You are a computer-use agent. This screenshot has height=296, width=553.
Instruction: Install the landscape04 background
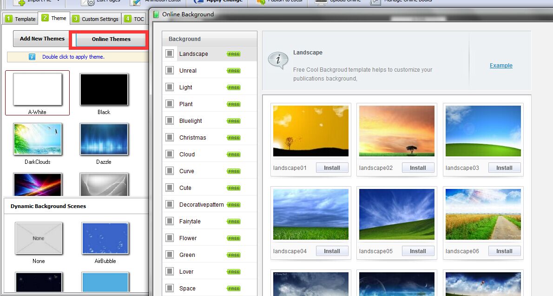pyautogui.click(x=332, y=251)
